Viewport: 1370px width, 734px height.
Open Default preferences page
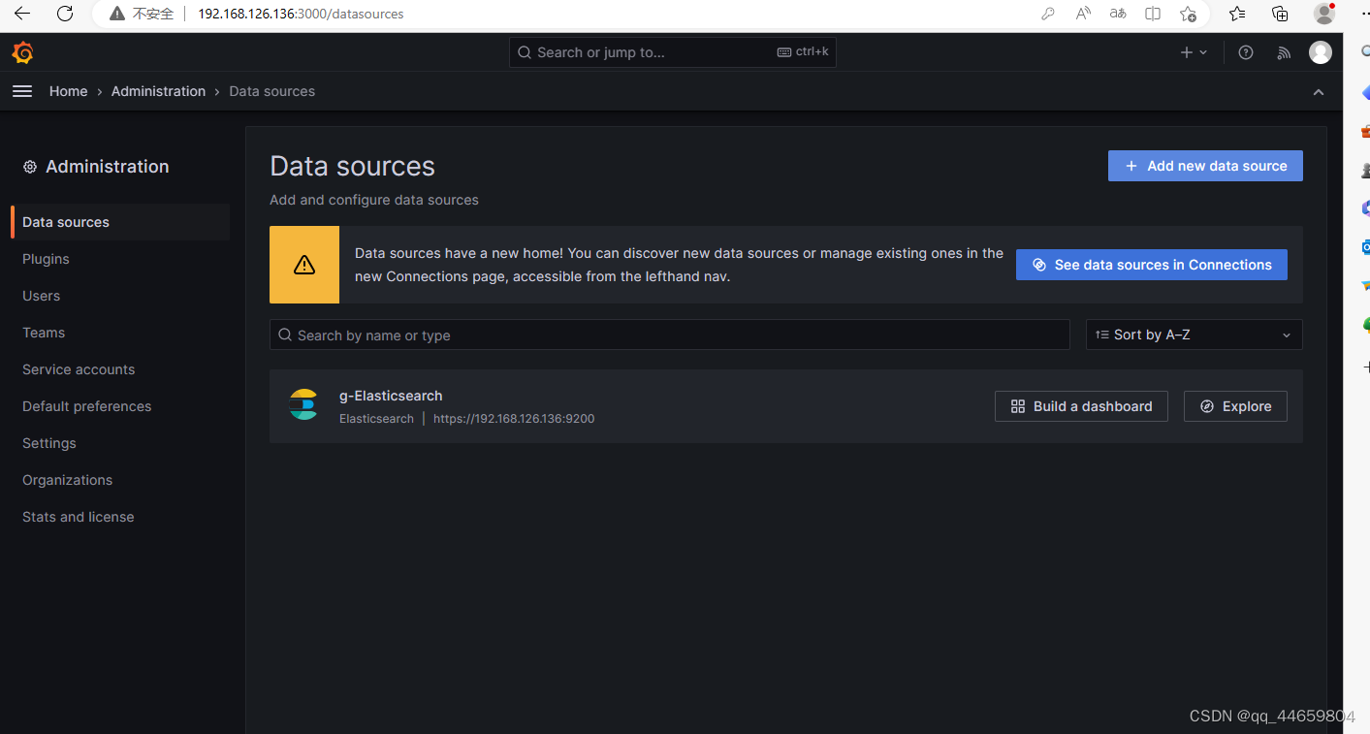(x=87, y=406)
